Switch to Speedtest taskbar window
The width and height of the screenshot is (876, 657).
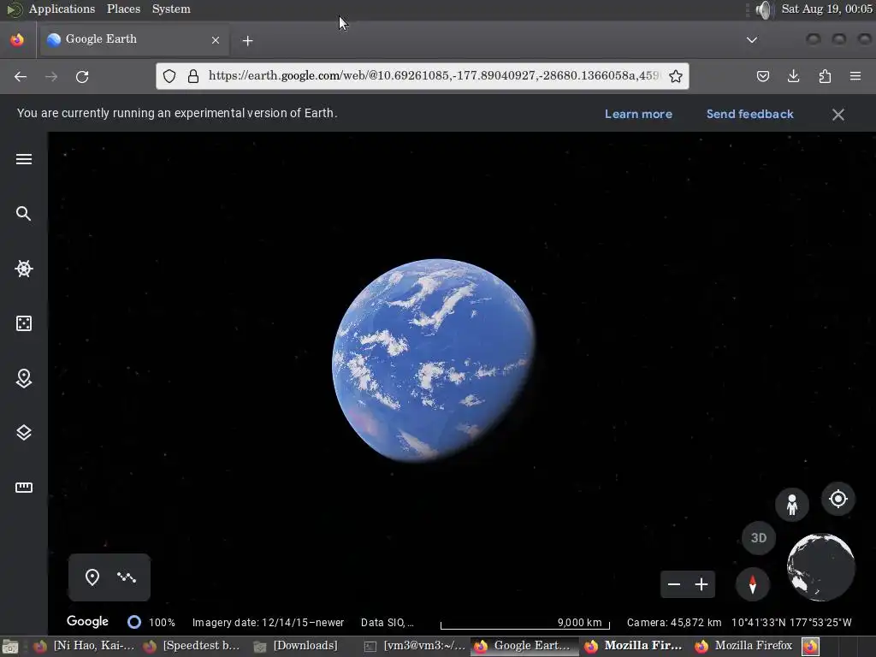tap(191, 646)
